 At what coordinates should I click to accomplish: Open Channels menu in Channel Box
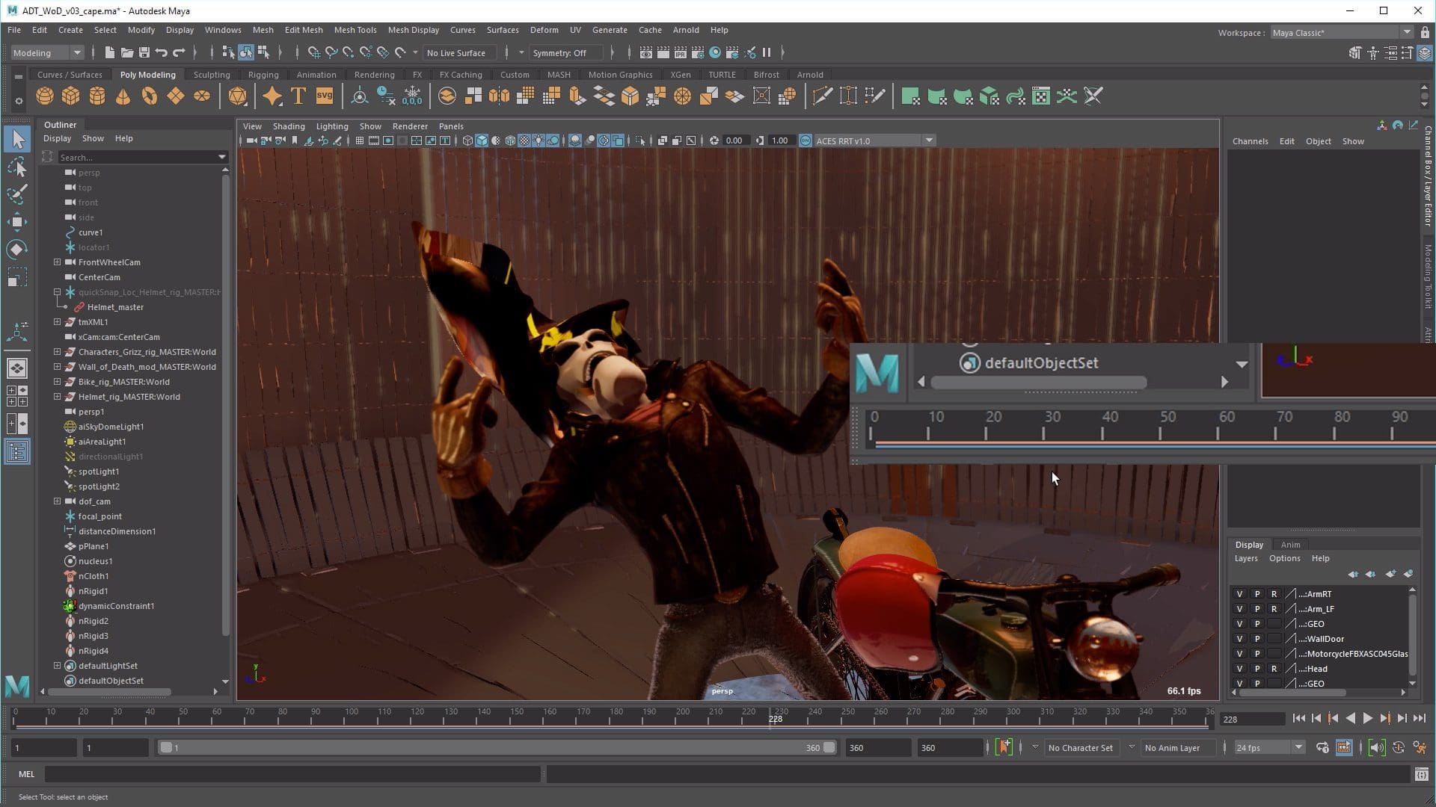[x=1250, y=141]
